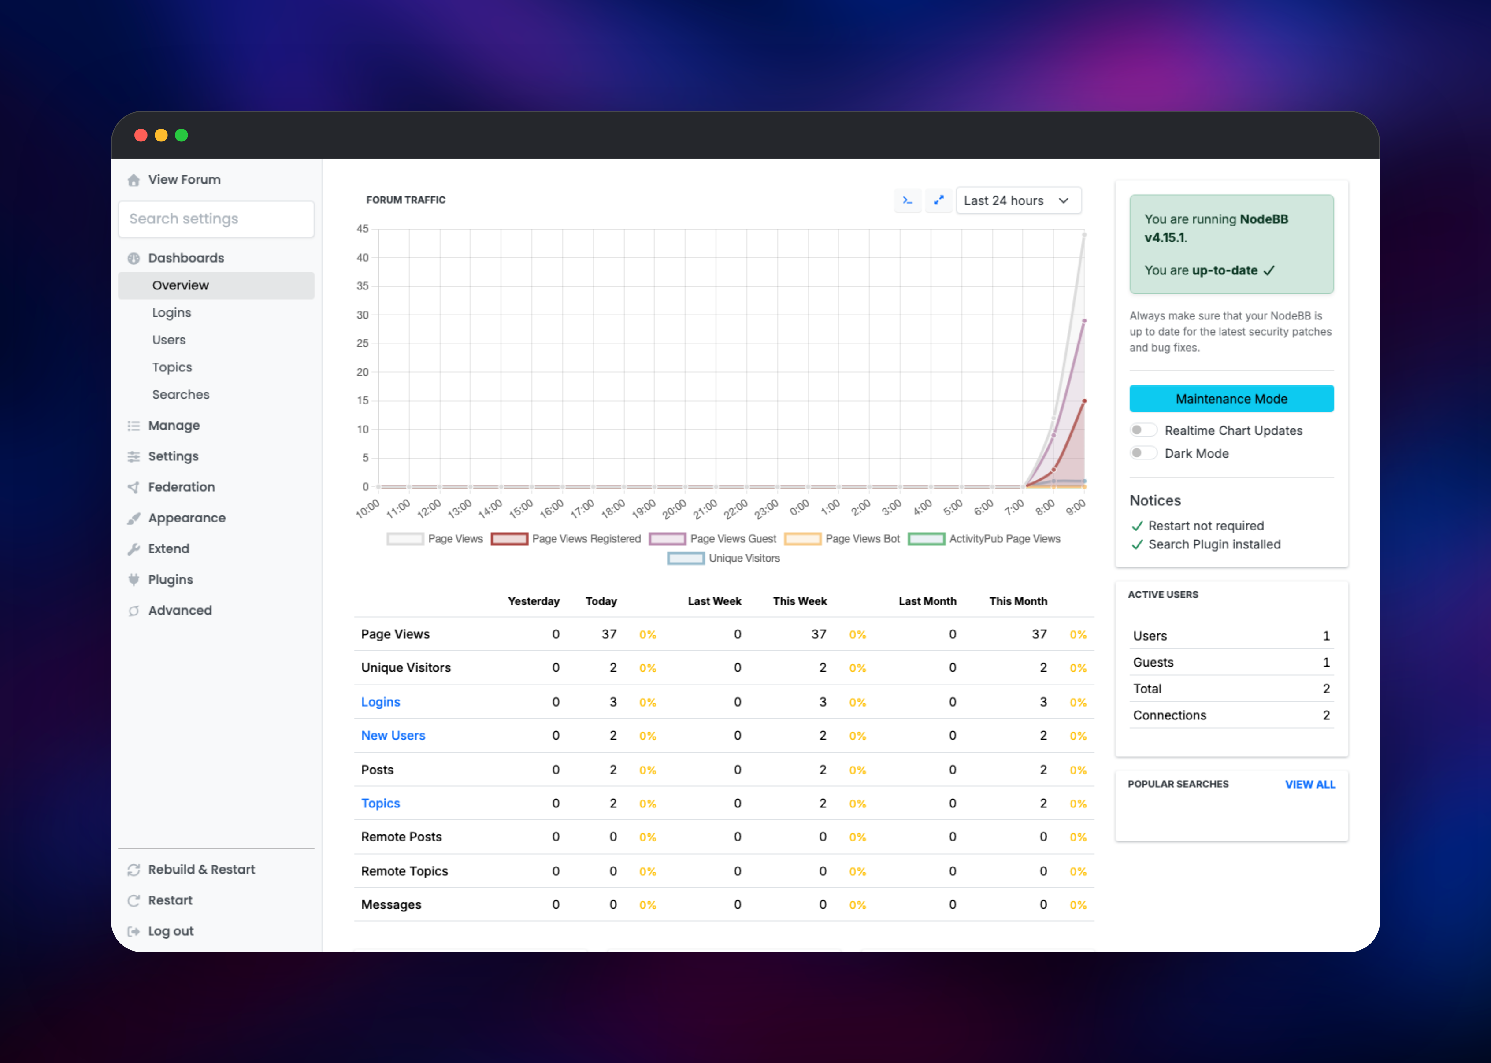Click the Messages row label
The width and height of the screenshot is (1491, 1063).
tap(391, 905)
